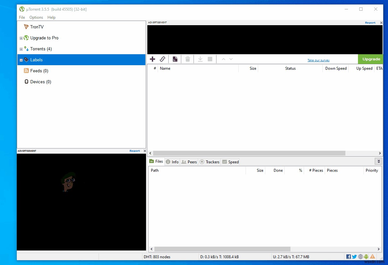
Task: Close the sidebar advertisement
Action: (x=144, y=151)
